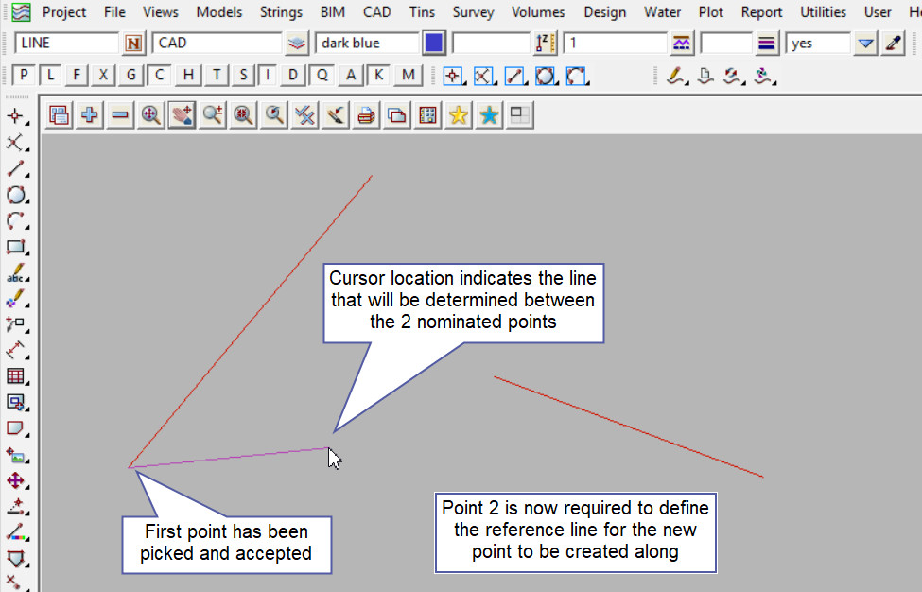Click the name N button beside LINE
This screenshot has width=922, height=592.
134,44
